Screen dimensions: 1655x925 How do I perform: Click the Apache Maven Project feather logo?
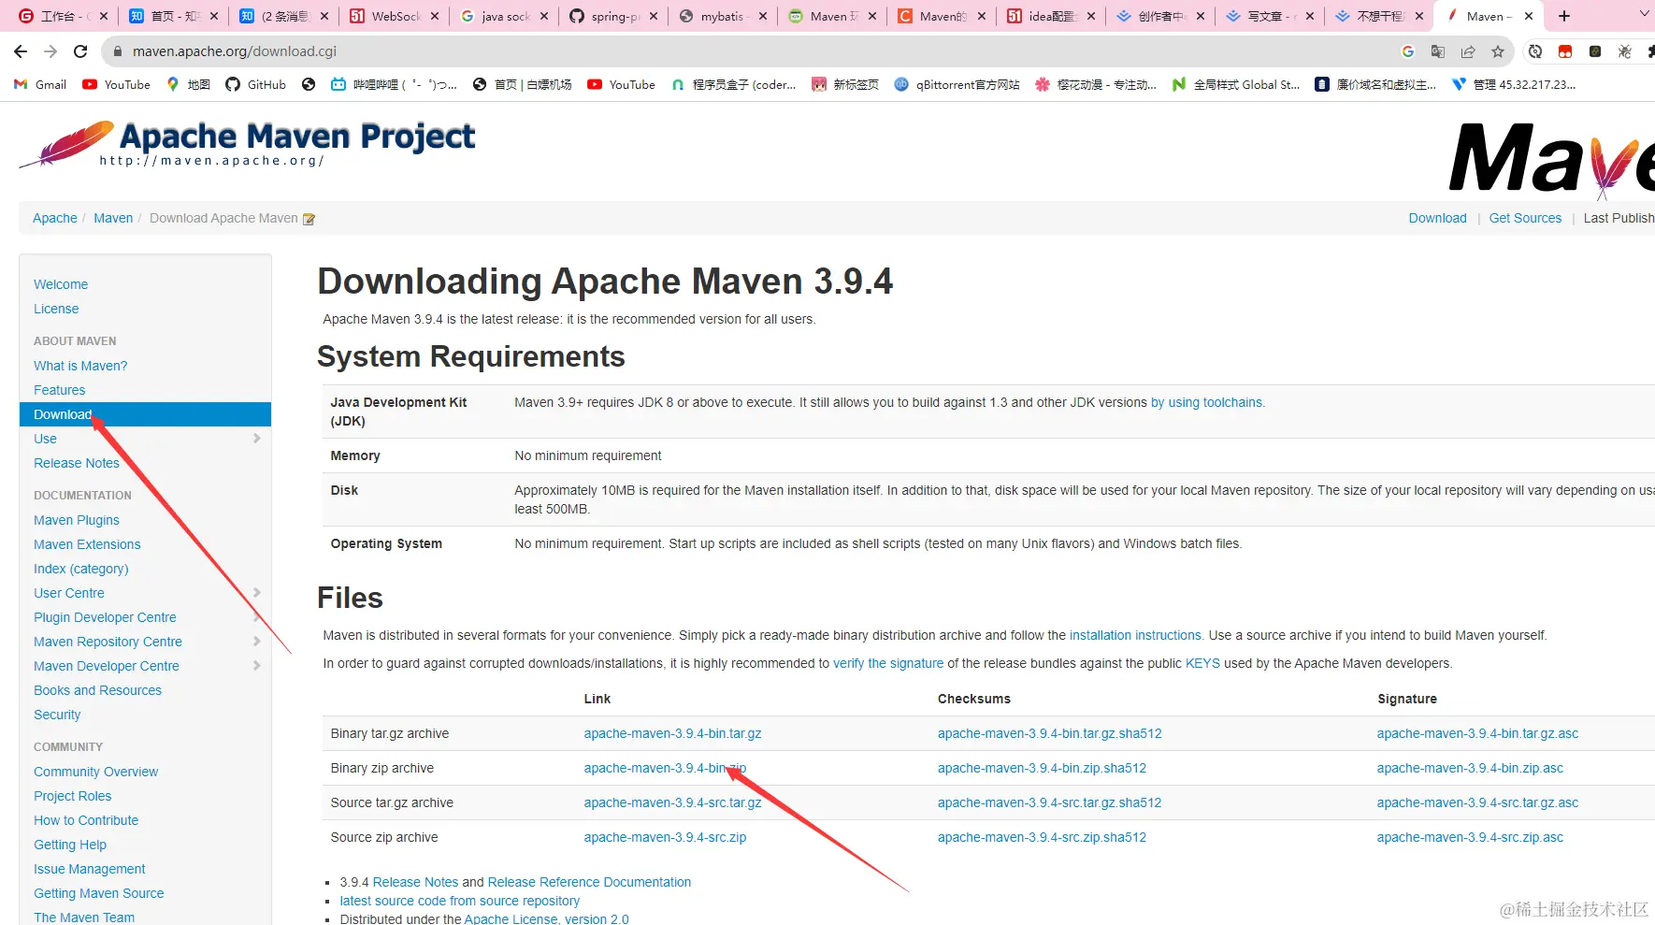(x=248, y=144)
